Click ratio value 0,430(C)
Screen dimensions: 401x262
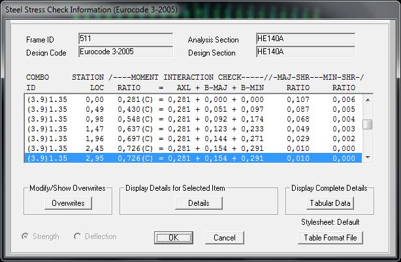point(135,109)
